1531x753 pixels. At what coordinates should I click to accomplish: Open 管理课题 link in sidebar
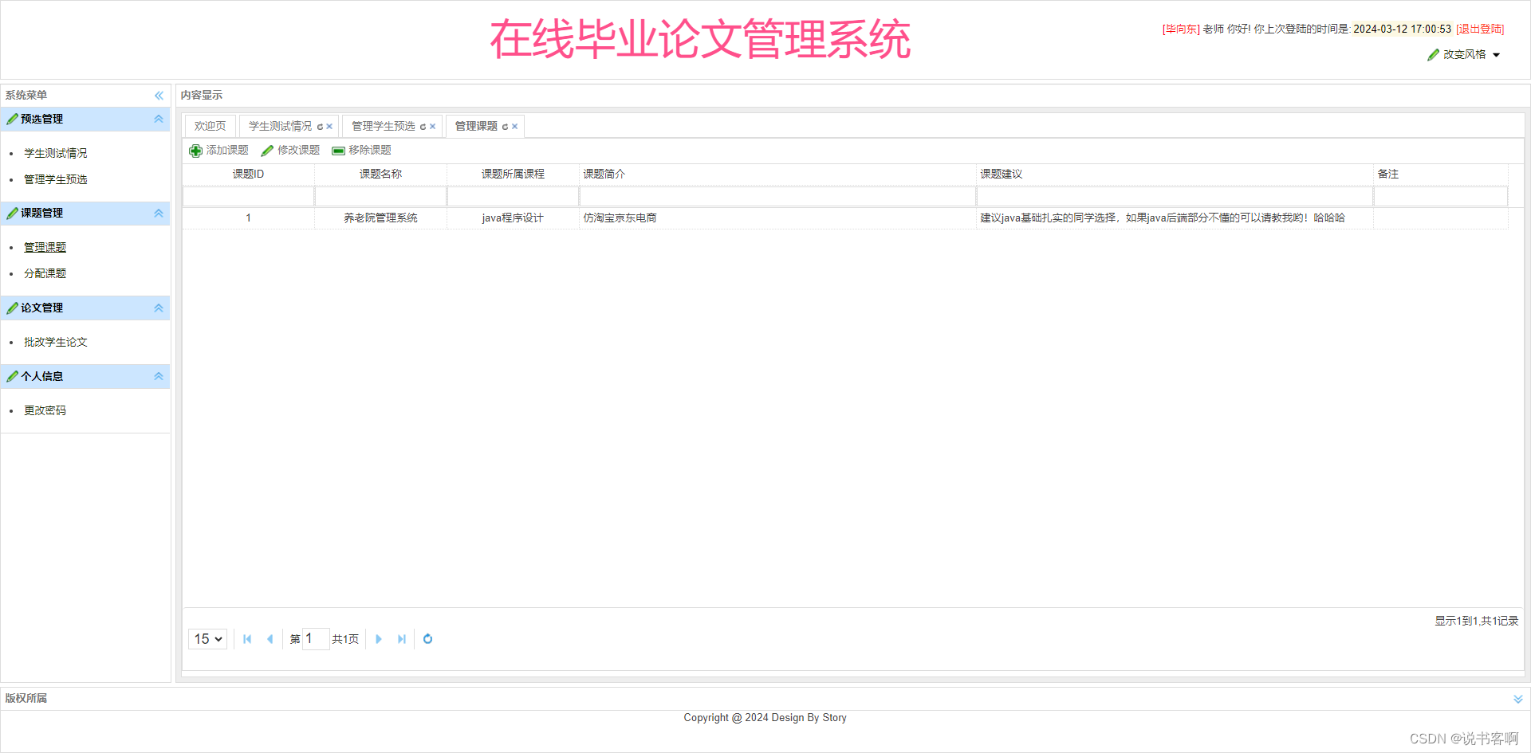tap(45, 247)
